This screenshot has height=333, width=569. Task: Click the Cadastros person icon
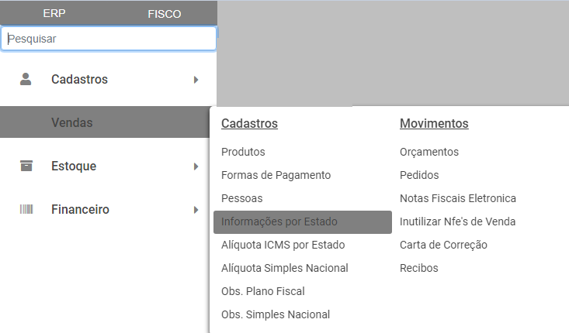click(26, 79)
